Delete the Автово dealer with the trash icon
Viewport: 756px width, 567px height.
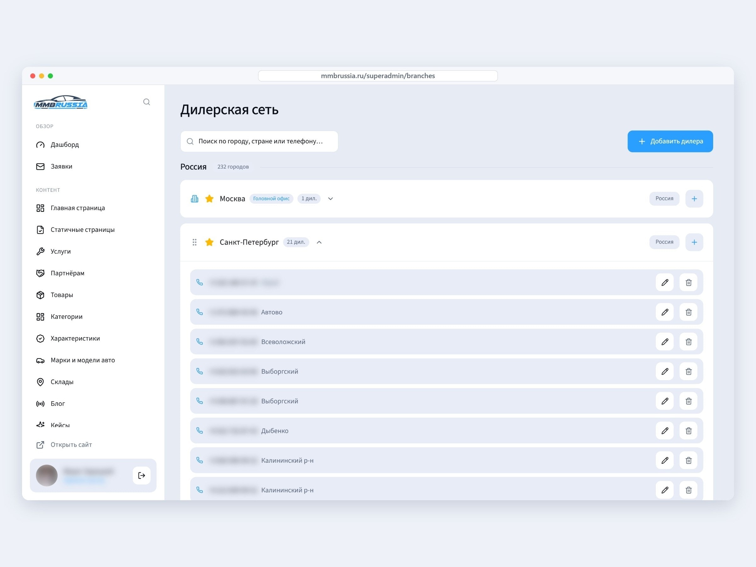click(x=689, y=312)
